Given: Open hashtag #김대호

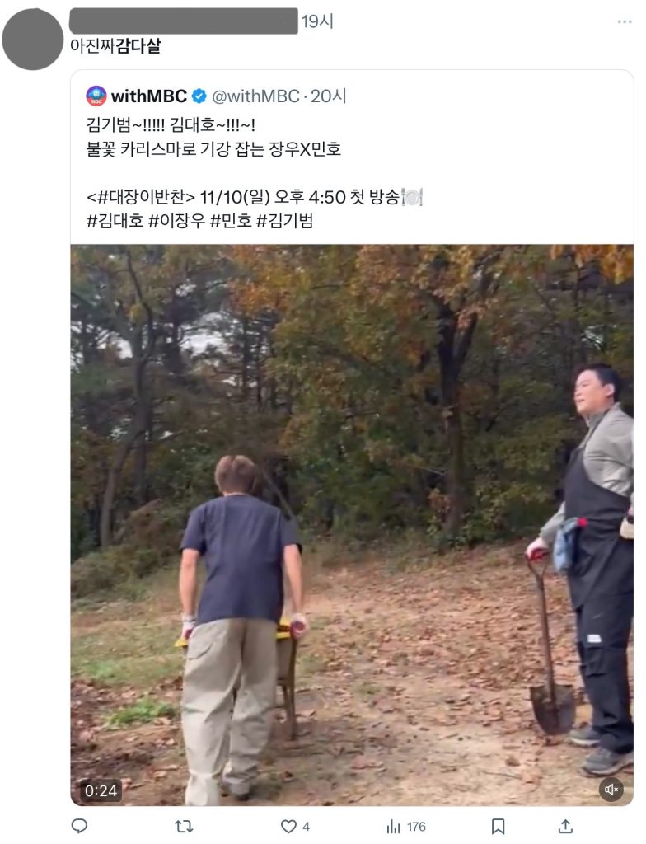Looking at the screenshot, I should pos(115,221).
